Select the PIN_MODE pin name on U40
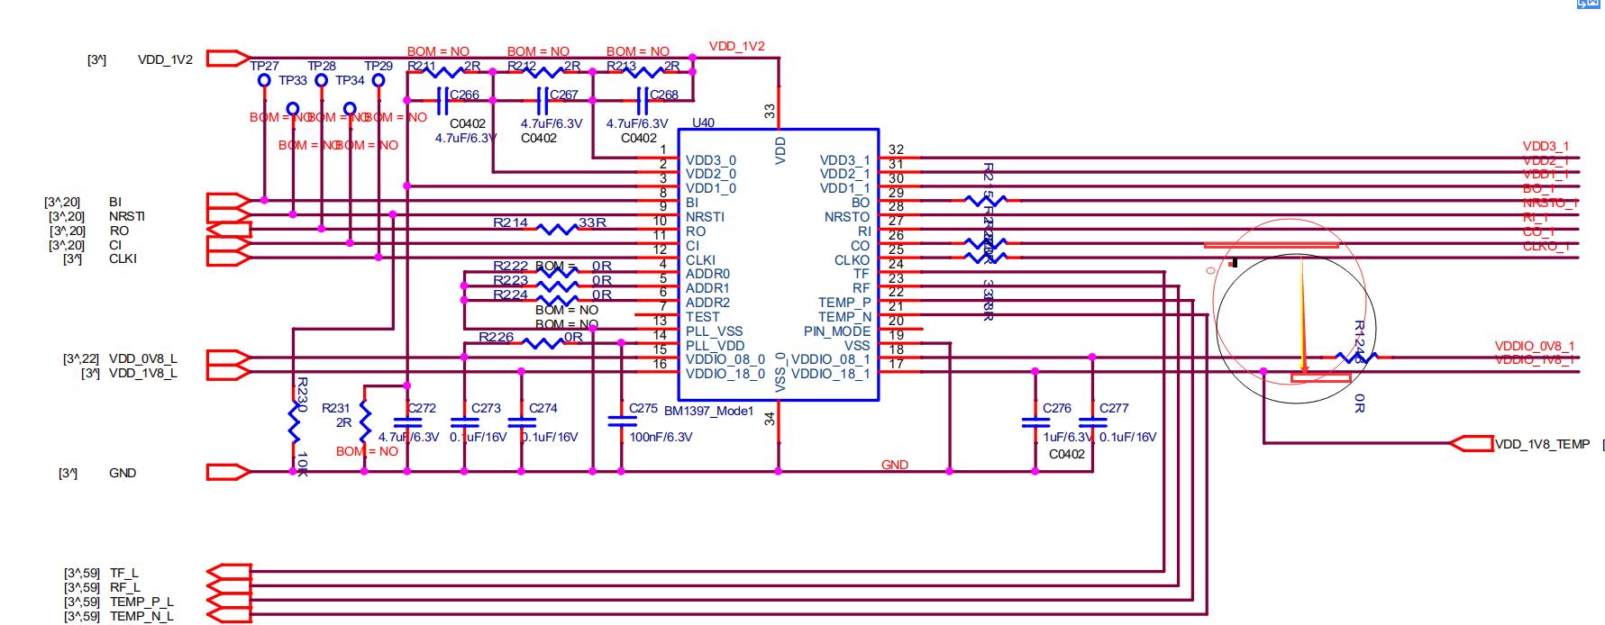1605x625 pixels. [837, 331]
